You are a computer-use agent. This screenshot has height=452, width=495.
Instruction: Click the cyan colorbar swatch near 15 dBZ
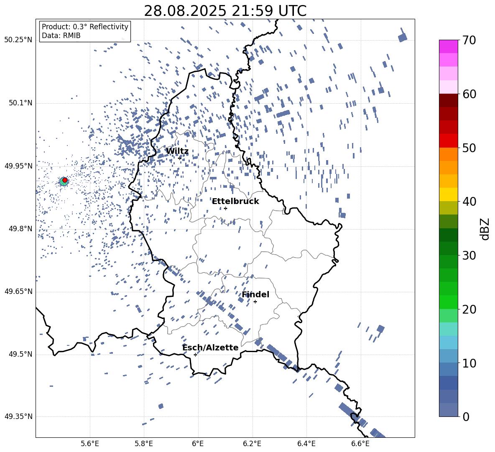(448, 329)
